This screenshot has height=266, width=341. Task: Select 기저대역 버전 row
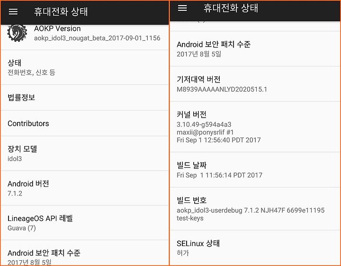(255, 84)
